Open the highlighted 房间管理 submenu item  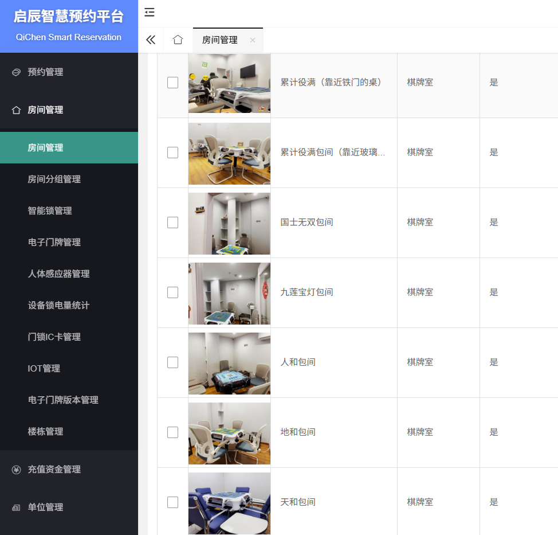69,148
